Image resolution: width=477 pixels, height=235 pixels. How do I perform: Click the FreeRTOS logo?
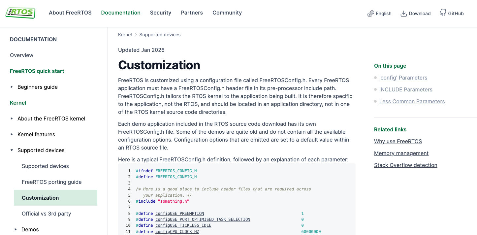[x=20, y=13]
